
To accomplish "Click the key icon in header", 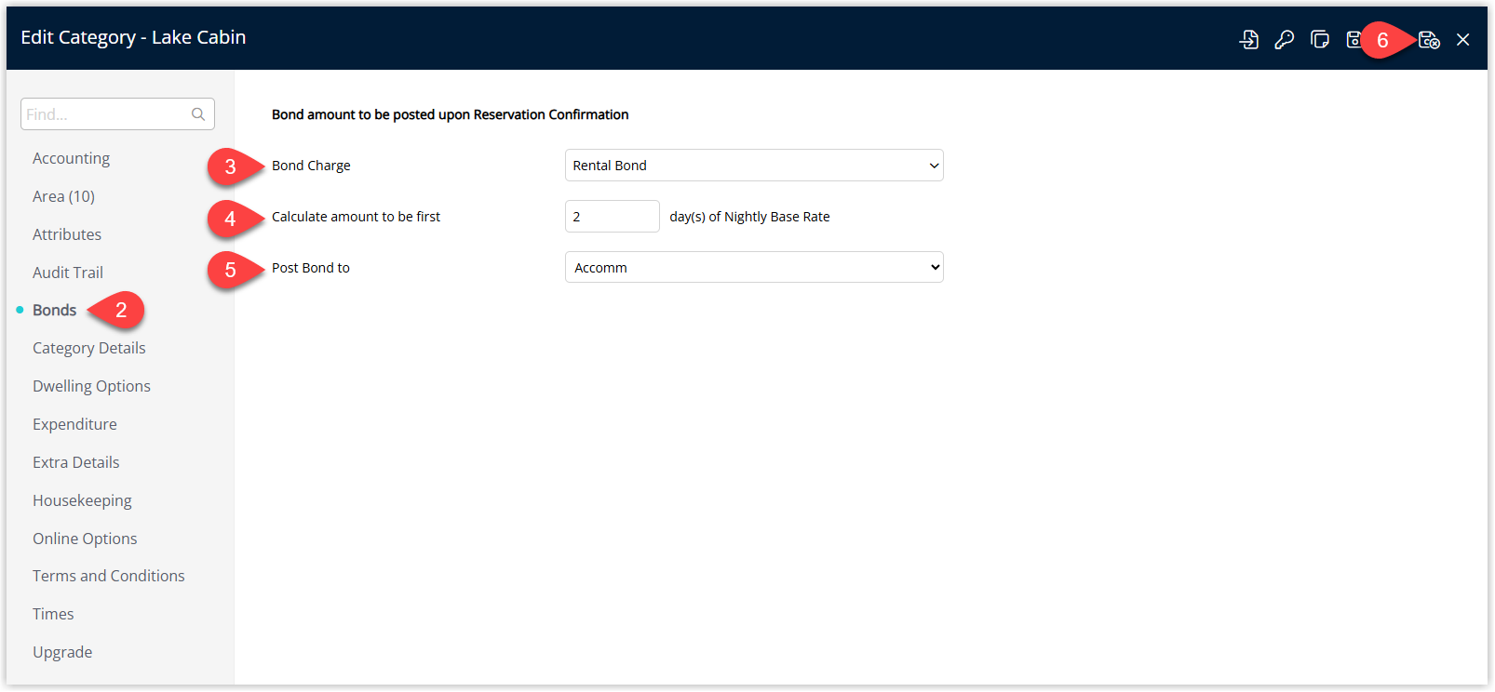I will point(1285,39).
